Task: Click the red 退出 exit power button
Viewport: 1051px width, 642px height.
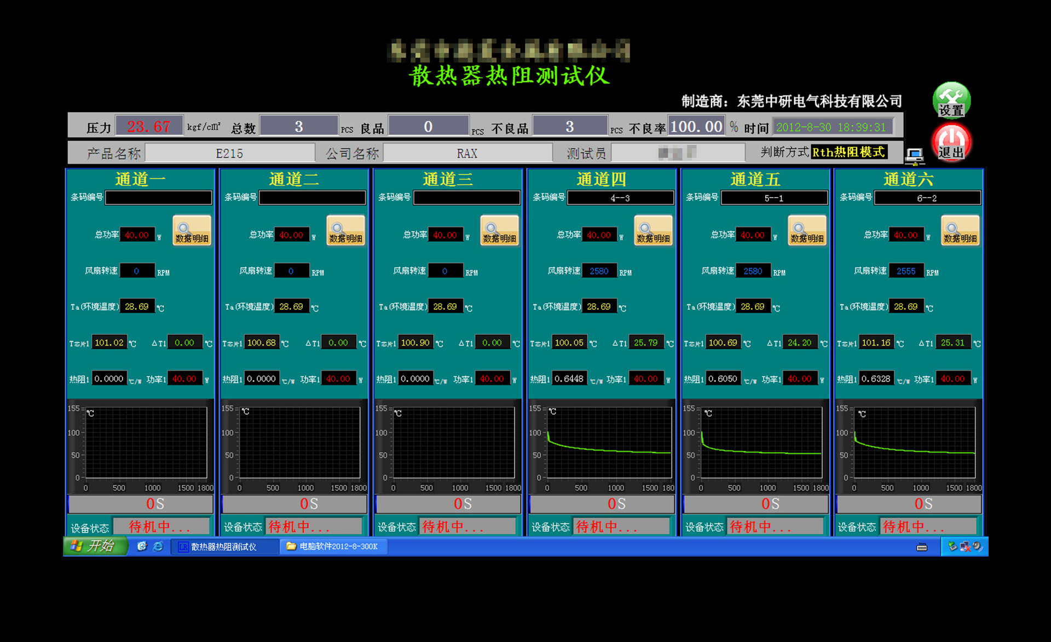Action: point(951,142)
